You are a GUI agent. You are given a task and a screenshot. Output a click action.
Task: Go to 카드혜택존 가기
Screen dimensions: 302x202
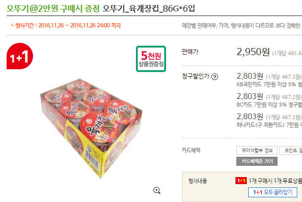[x=257, y=161]
